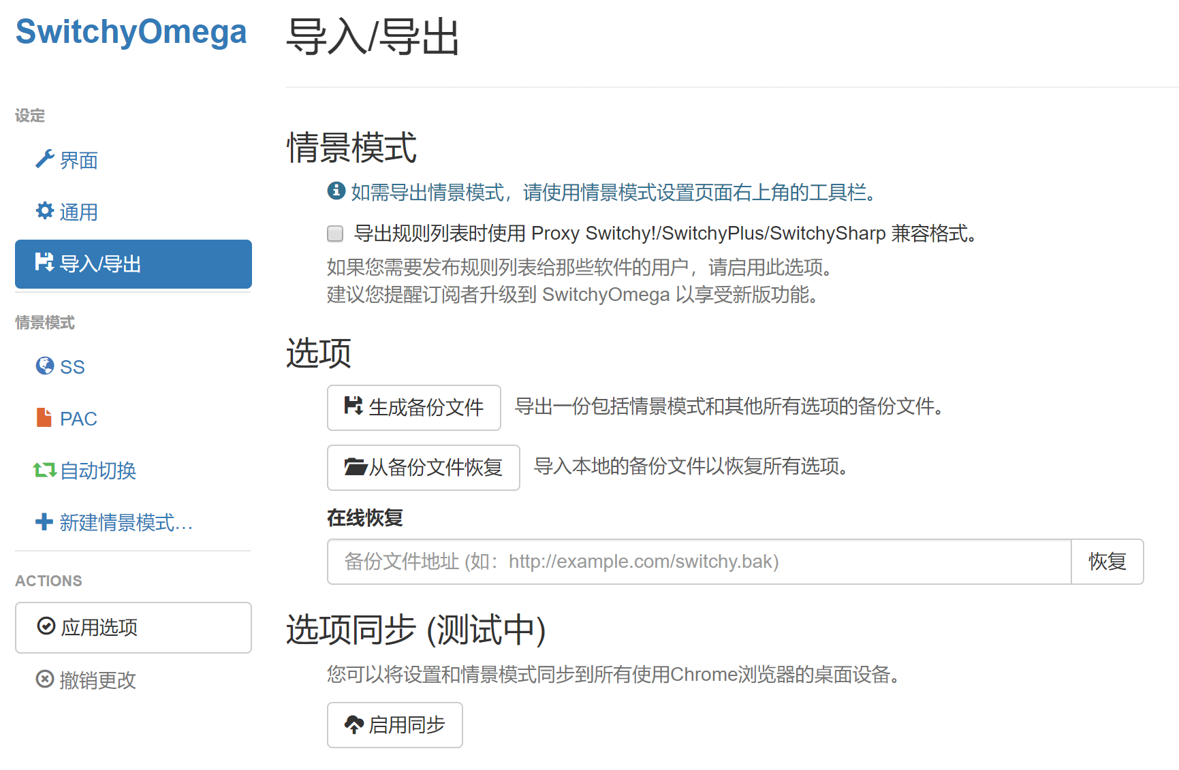Click the orange PAC file icon
The height and width of the screenshot is (770, 1179).
[44, 417]
